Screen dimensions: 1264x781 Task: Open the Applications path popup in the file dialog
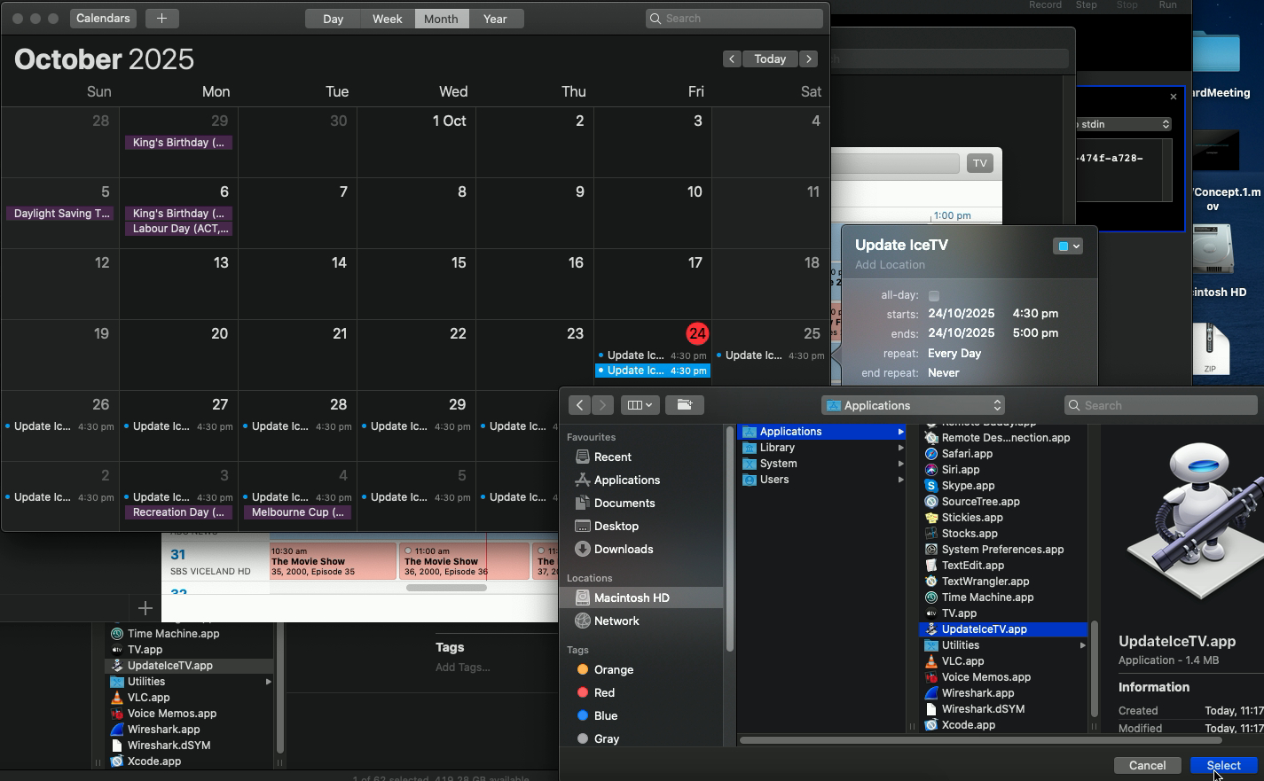click(x=913, y=405)
